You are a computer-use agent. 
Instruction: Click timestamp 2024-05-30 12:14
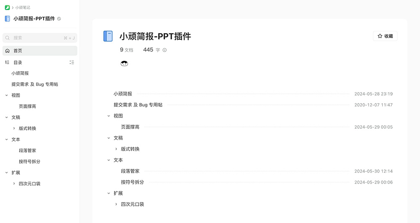[x=373, y=171]
